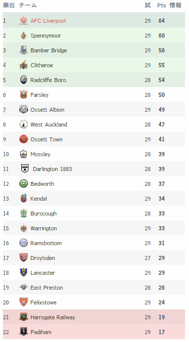
Task: Open the Radcliffe Boro team page
Action: tap(48, 80)
